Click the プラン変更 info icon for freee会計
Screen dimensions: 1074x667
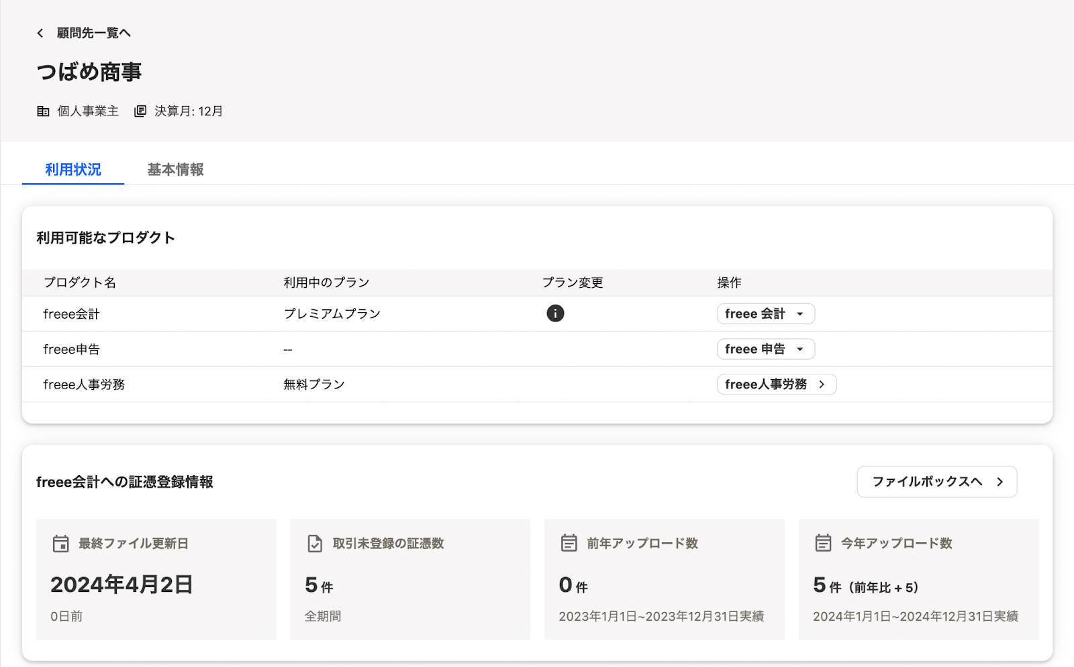(555, 313)
